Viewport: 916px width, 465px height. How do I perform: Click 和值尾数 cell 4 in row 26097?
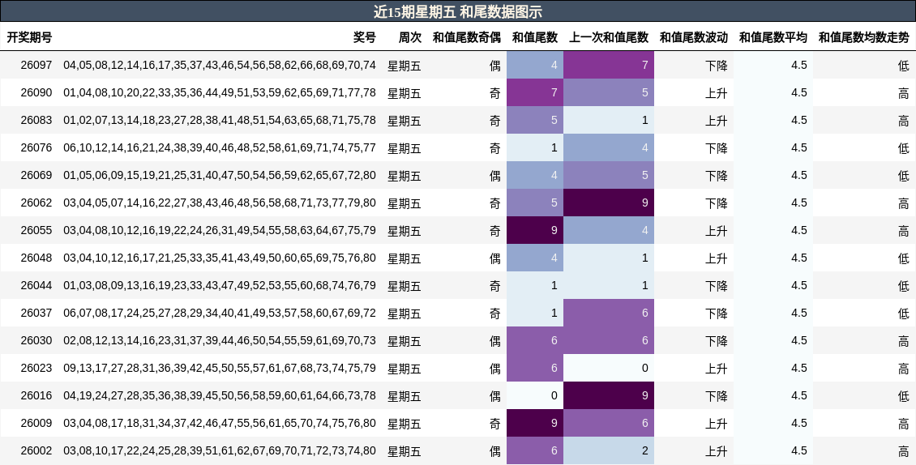coord(535,65)
